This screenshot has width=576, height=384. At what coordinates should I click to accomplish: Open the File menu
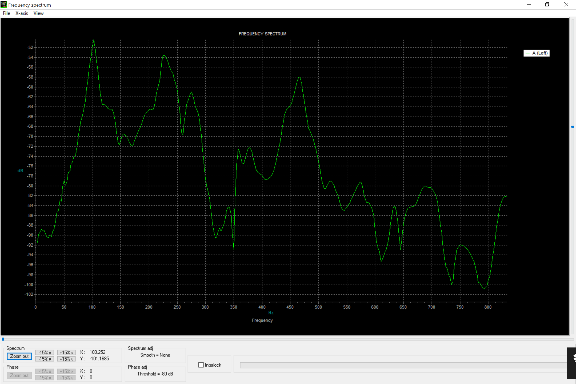[6, 13]
